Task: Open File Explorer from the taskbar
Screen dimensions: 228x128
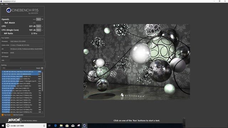Action: pos(61,126)
